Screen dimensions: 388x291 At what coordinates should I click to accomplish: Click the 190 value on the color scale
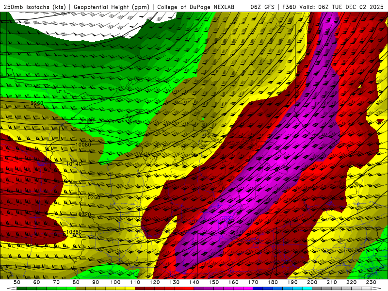pyautogui.click(x=292, y=282)
